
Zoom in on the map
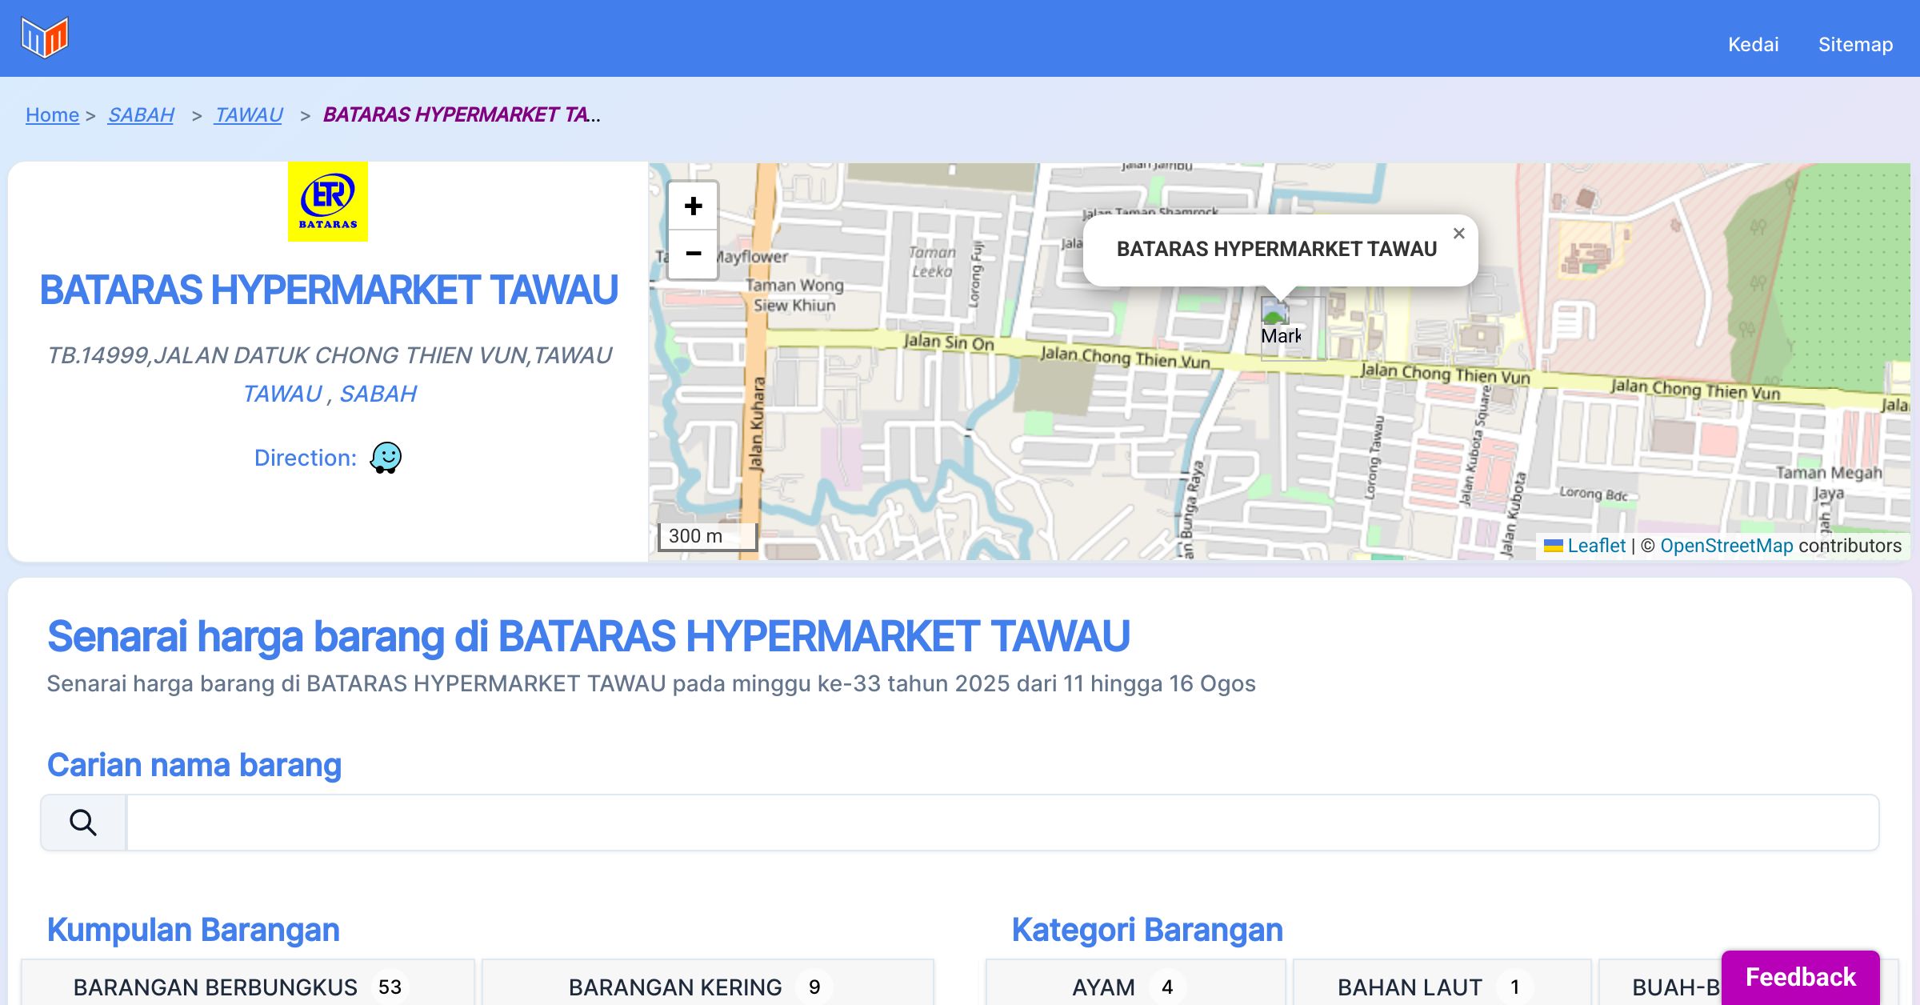pyautogui.click(x=693, y=206)
